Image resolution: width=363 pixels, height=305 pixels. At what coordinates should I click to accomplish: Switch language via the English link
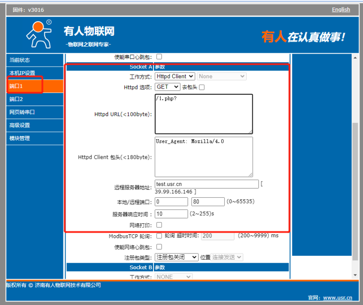click(341, 10)
